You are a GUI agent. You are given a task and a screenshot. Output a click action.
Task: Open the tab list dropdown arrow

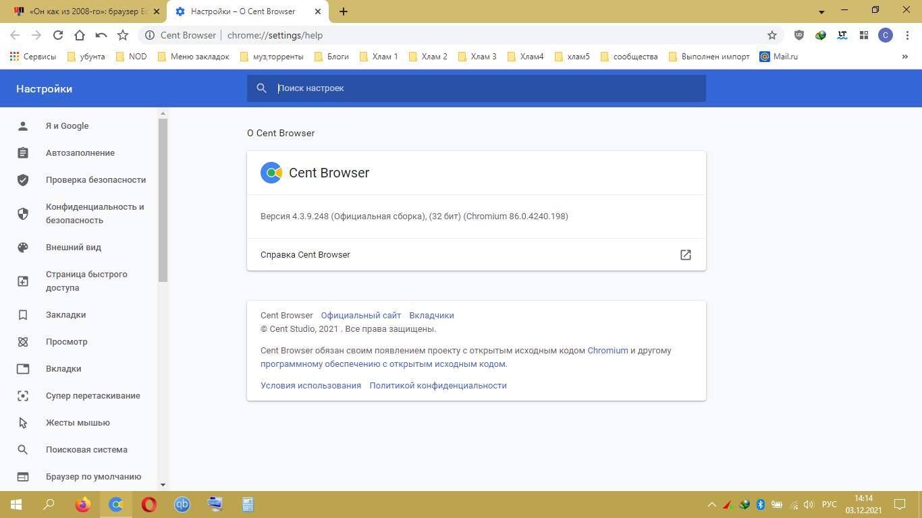(821, 12)
